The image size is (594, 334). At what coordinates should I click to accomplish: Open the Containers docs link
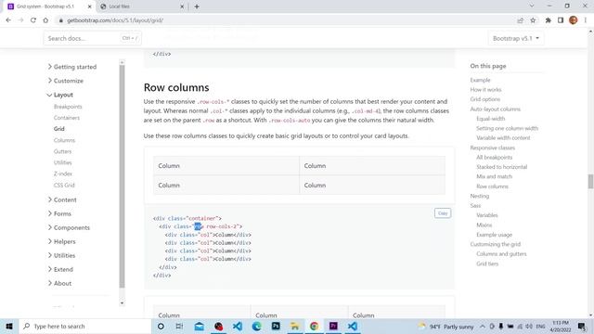pyautogui.click(x=67, y=118)
